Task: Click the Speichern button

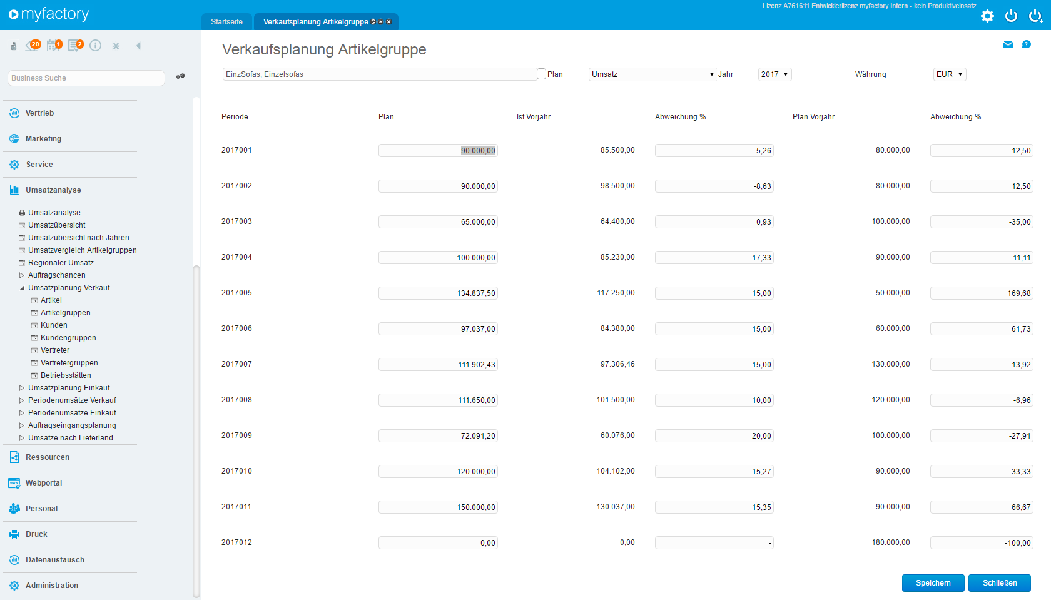Action: [x=933, y=583]
